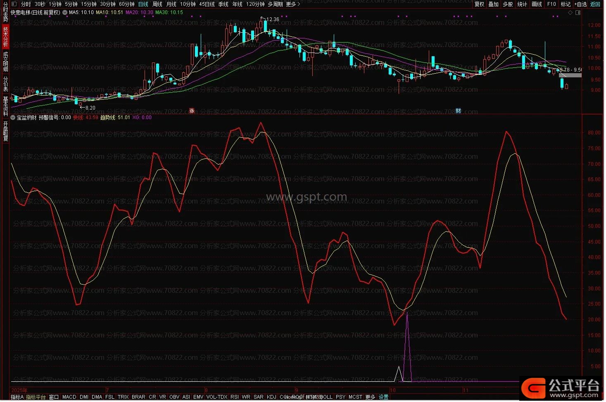Viewport: 606px width, 402px height.
Task: Click the left panel layout icon
Action: [x=14, y=4]
